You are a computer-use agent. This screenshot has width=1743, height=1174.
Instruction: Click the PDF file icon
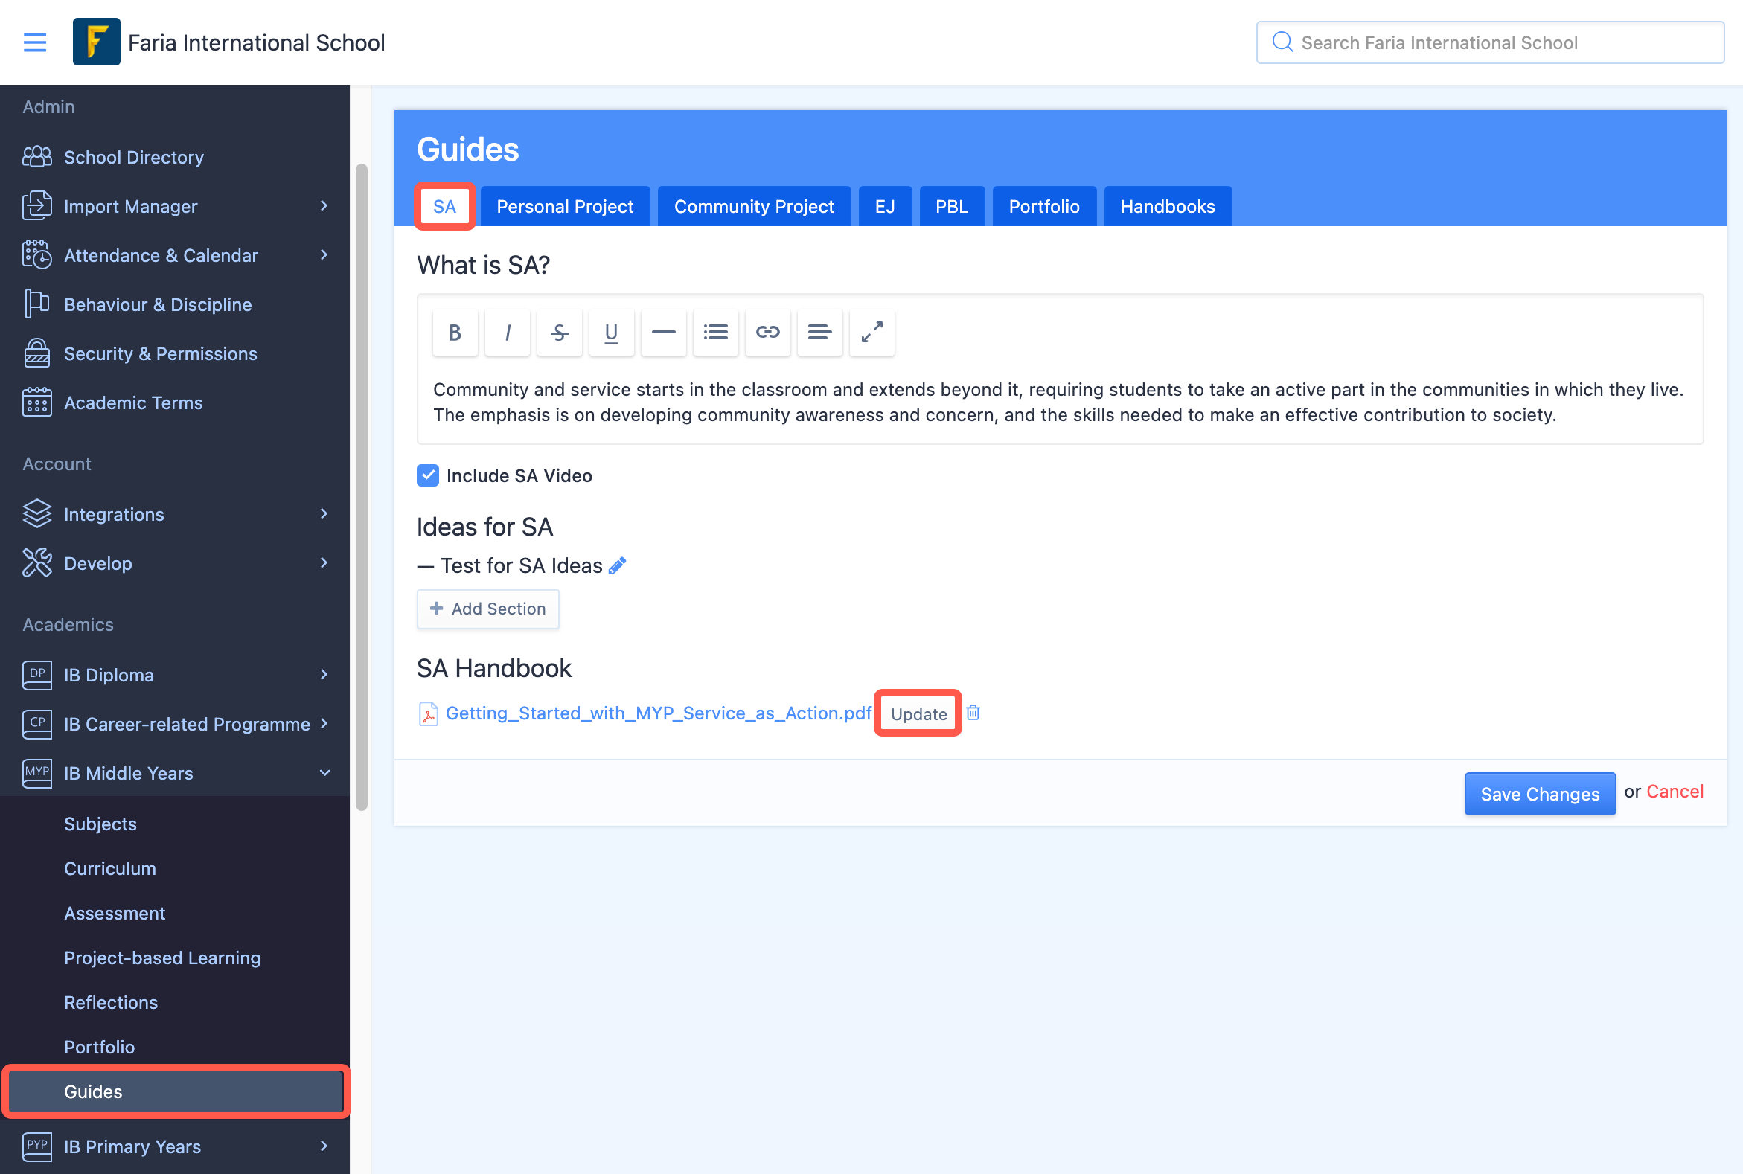point(429,713)
